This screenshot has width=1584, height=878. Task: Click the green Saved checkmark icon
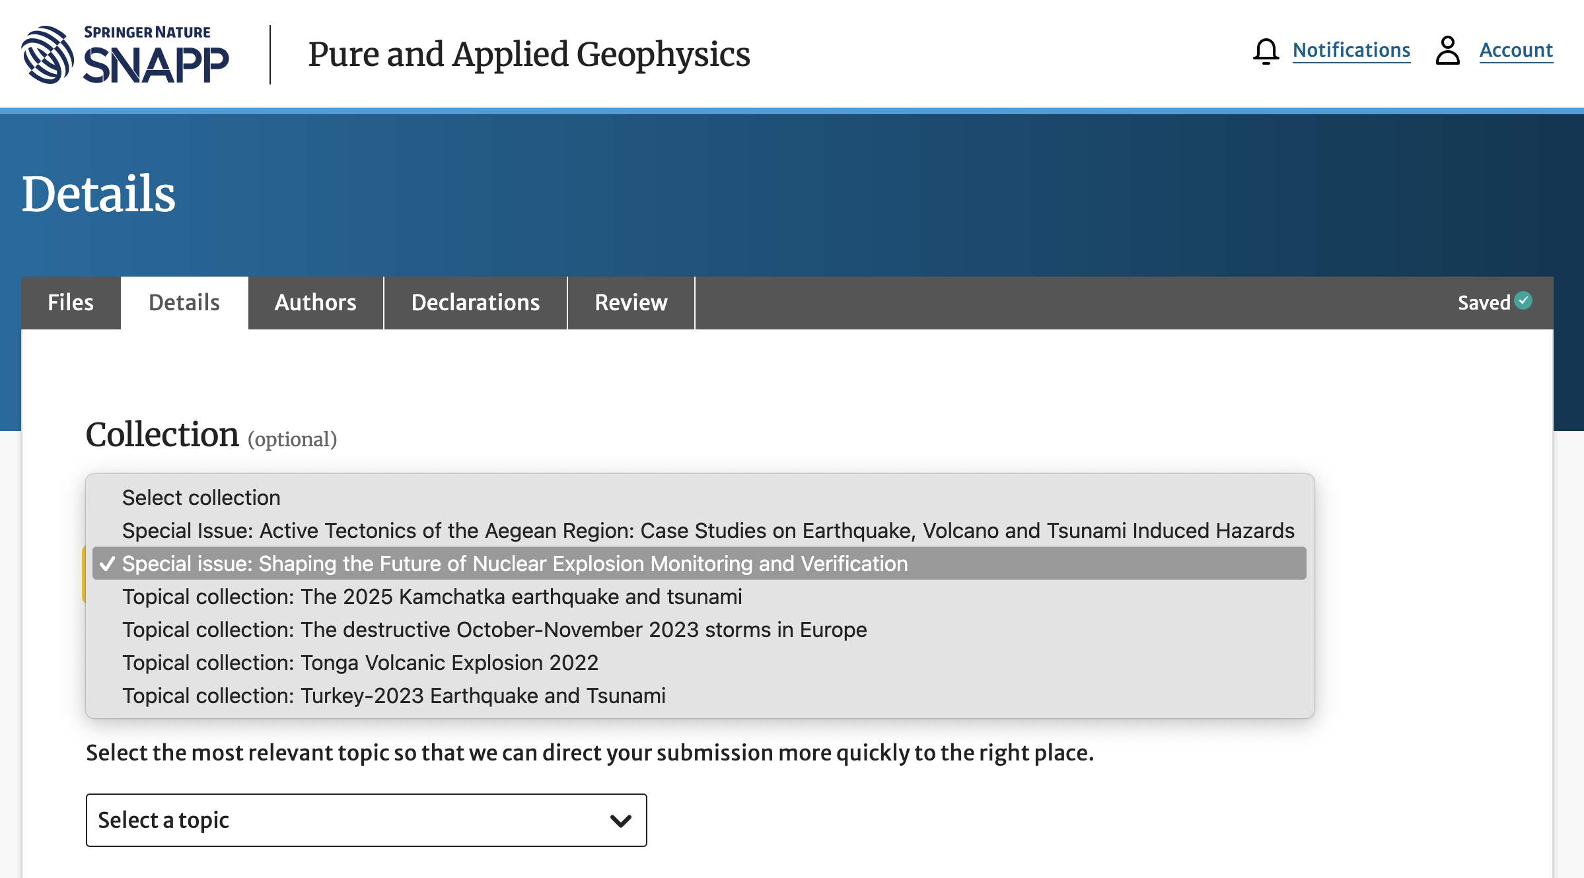click(x=1523, y=301)
